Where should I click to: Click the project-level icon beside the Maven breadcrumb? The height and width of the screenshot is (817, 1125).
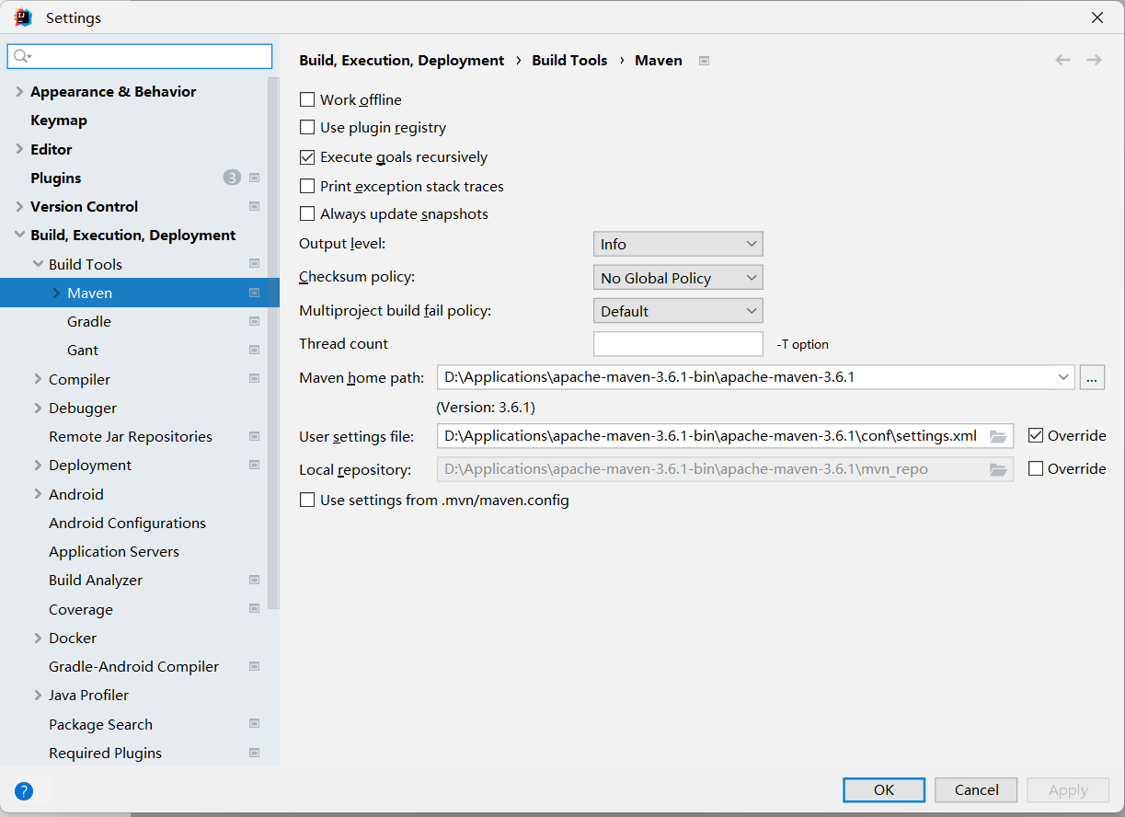point(704,61)
